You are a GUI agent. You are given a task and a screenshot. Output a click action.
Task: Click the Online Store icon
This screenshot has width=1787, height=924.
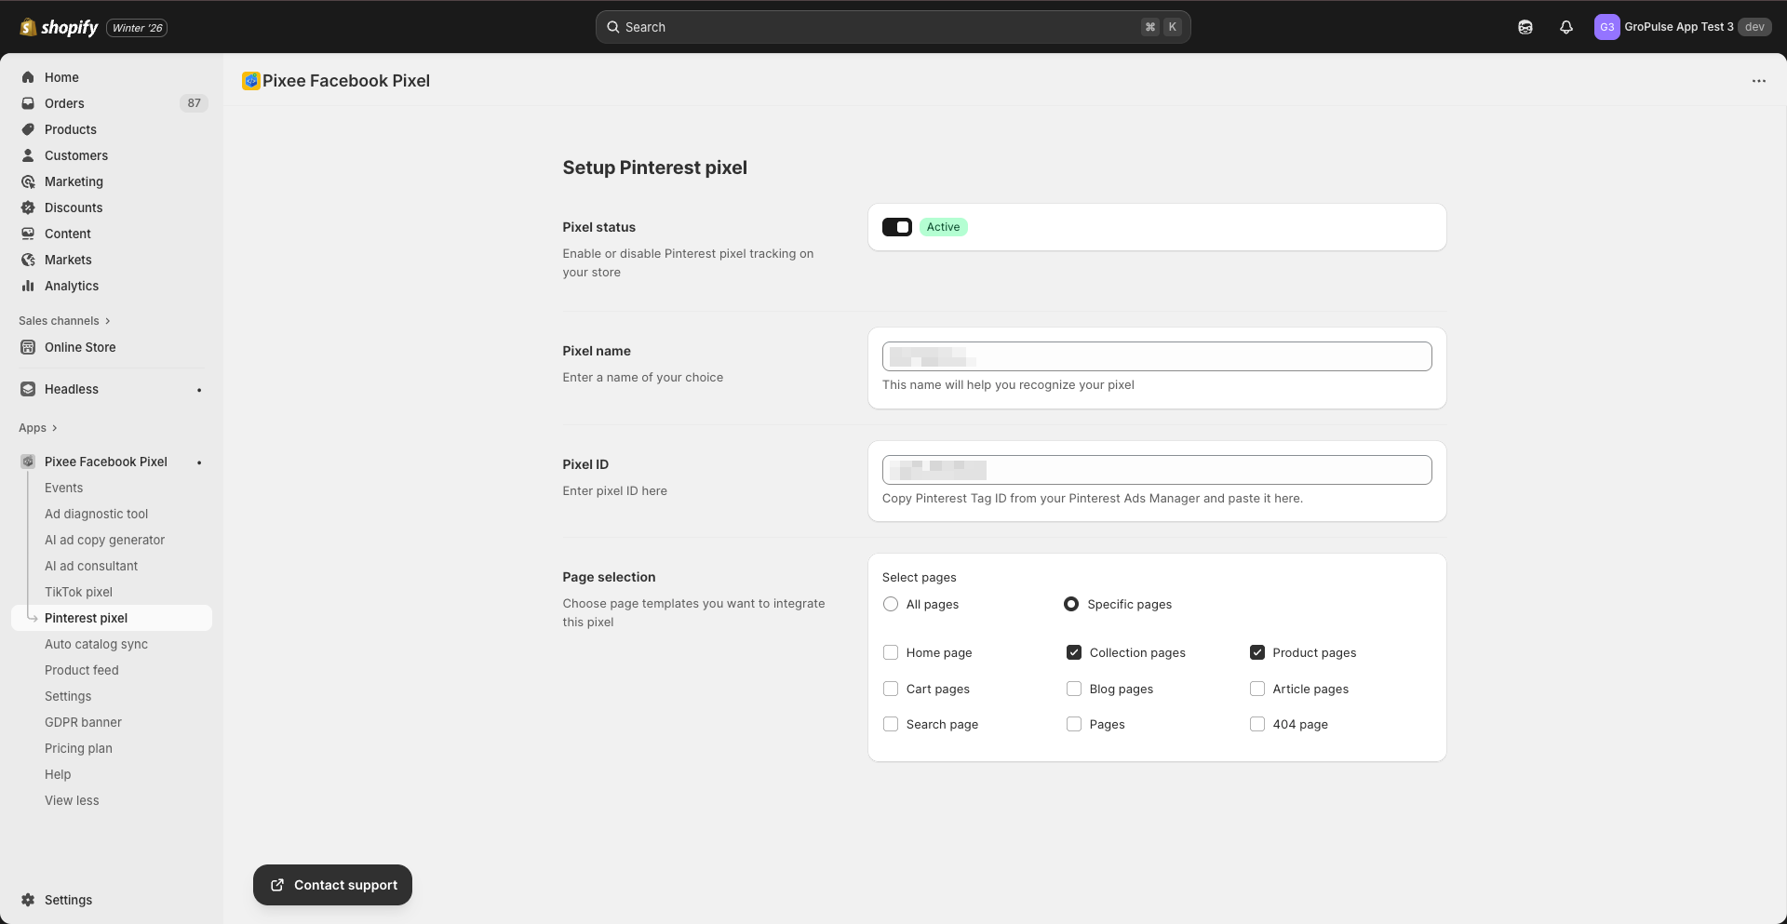[x=28, y=347]
